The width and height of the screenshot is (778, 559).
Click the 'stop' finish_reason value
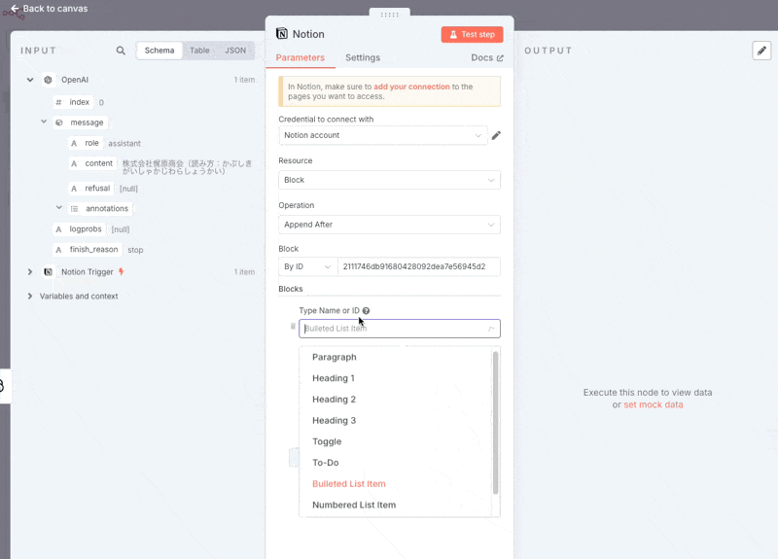(x=135, y=250)
